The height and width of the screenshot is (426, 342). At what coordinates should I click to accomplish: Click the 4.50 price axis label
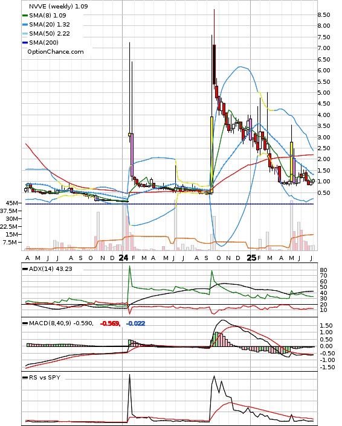pos(324,104)
